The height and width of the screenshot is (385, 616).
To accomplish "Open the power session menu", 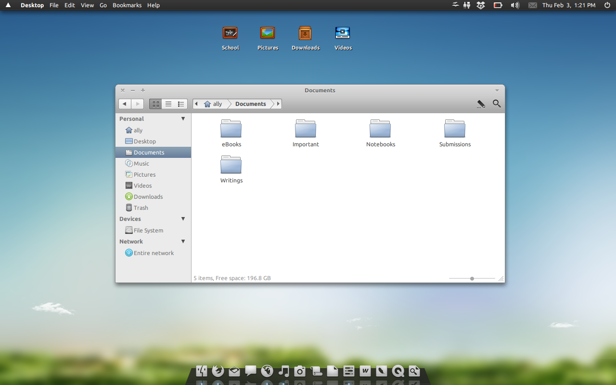I will pyautogui.click(x=607, y=5).
